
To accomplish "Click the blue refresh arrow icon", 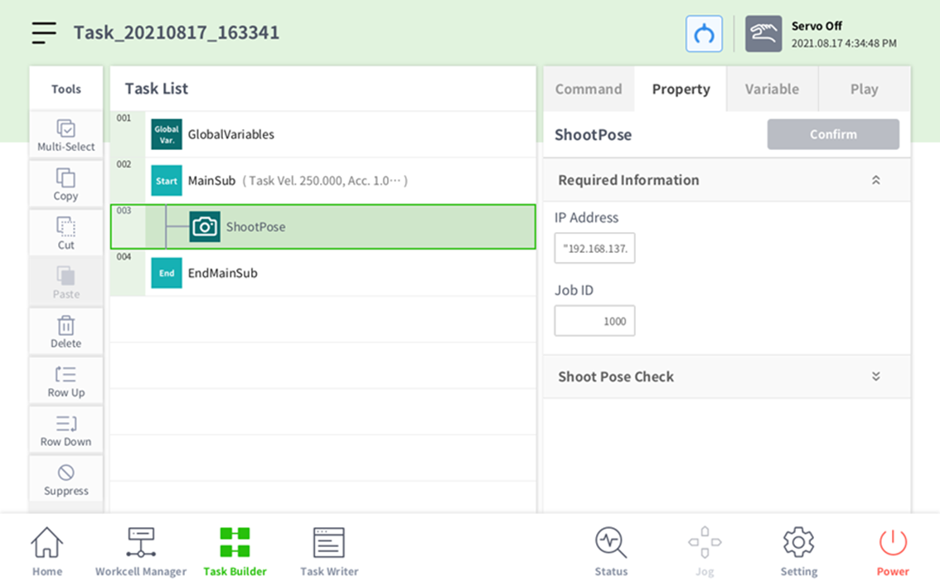I will [x=704, y=34].
